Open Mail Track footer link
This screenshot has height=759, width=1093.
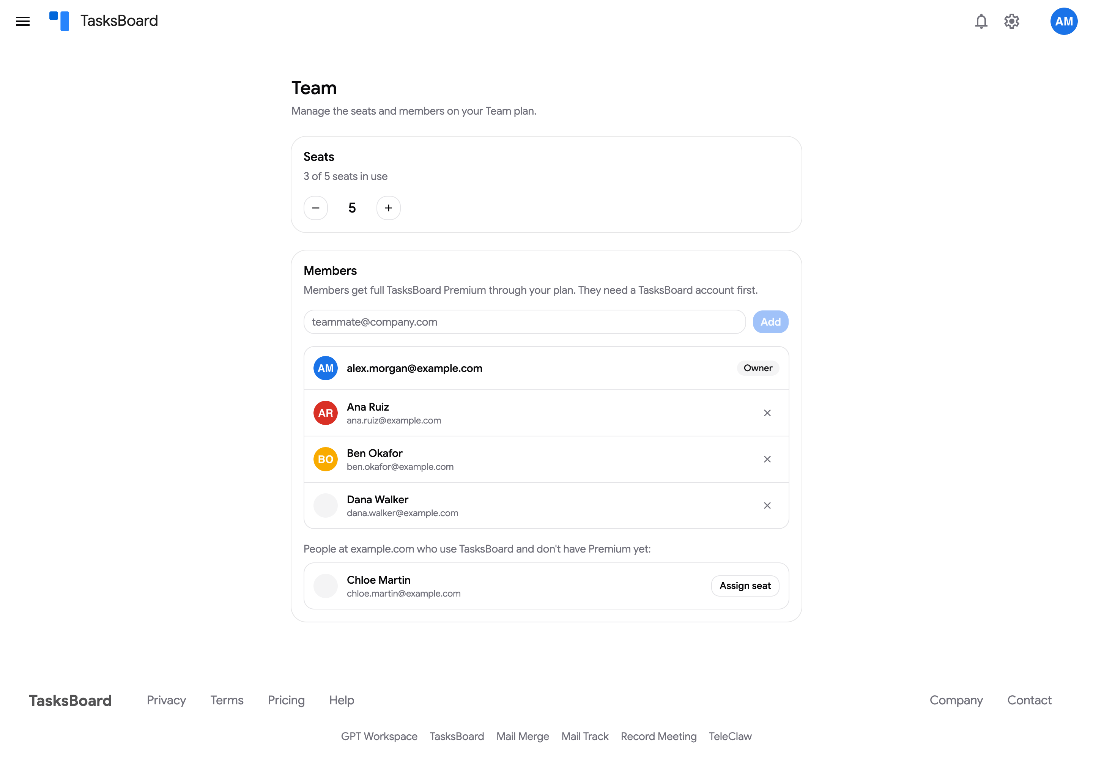click(x=584, y=736)
